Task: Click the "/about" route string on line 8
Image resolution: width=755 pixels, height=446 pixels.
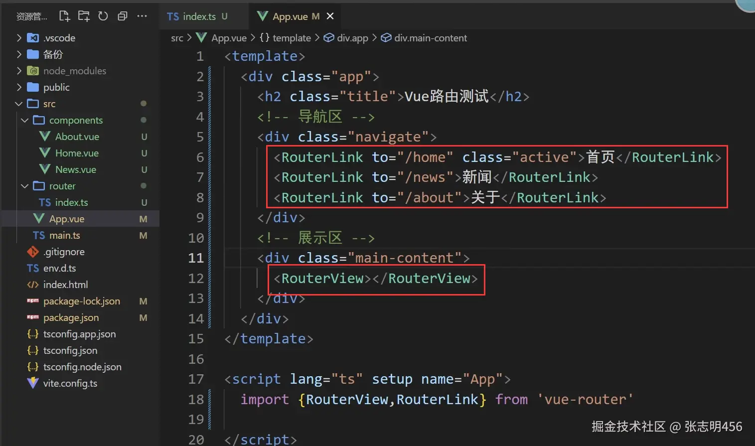Action: pos(430,198)
